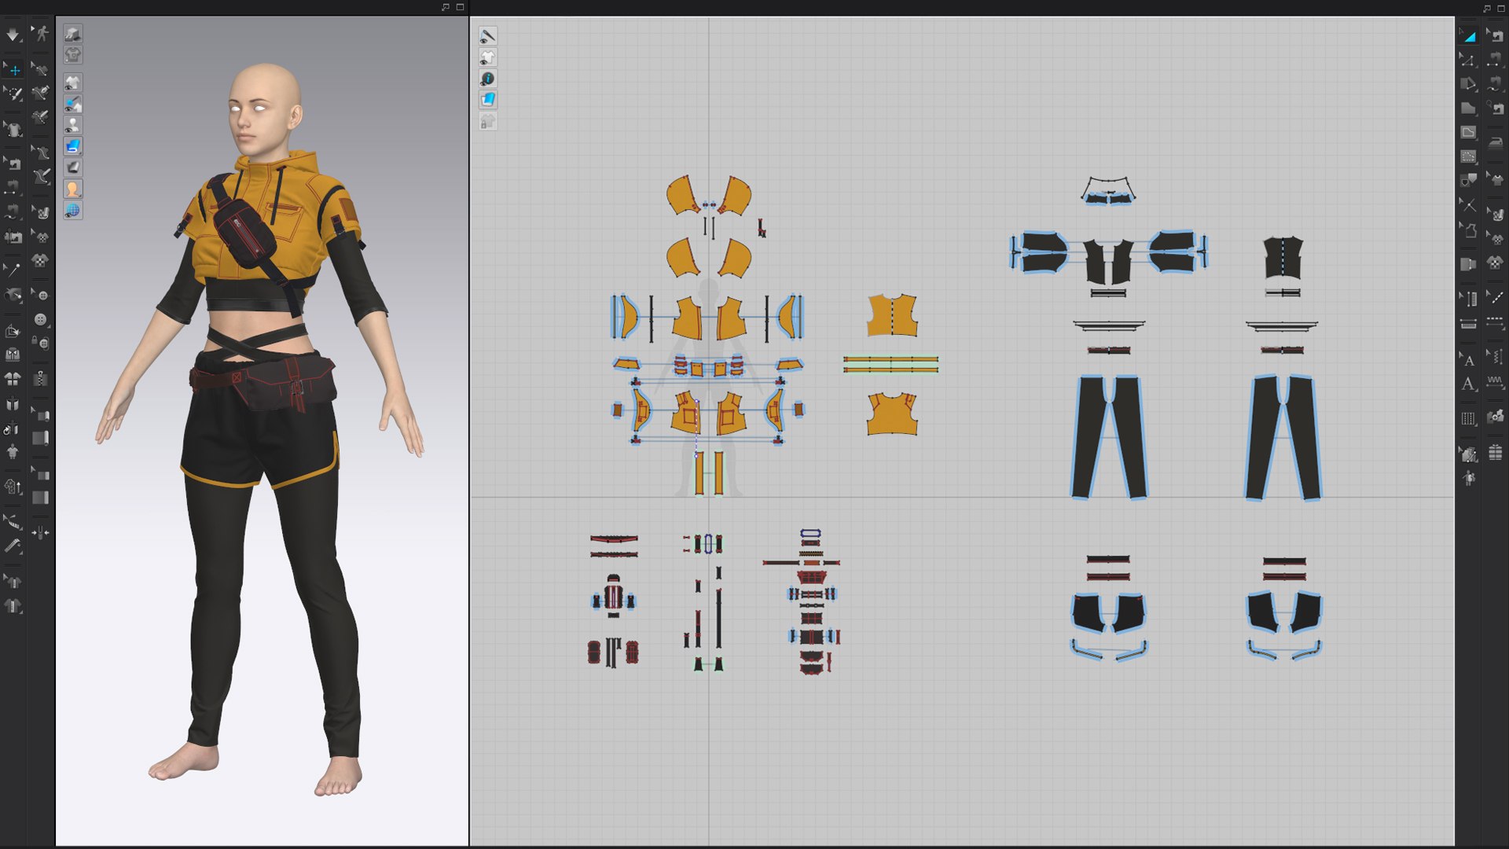This screenshot has width=1509, height=849.
Task: Select the Transform Pattern triangle tool
Action: (1468, 35)
